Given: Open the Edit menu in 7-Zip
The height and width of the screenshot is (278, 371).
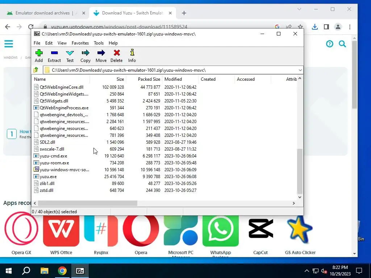Looking at the screenshot, I should tap(49, 43).
